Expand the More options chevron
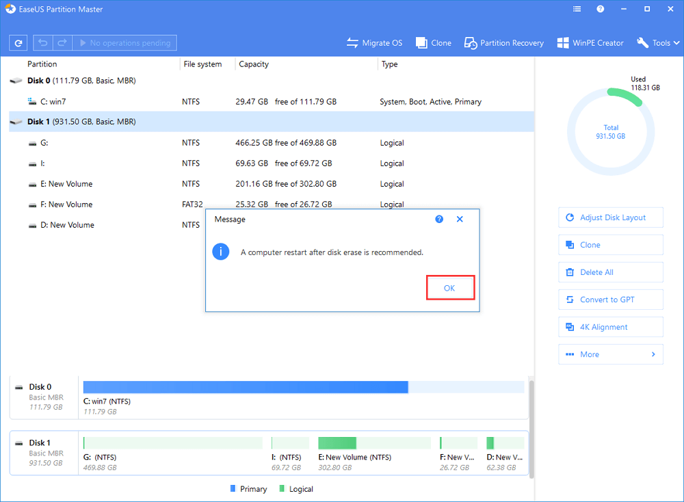Screen dimensions: 684x502 [653, 354]
